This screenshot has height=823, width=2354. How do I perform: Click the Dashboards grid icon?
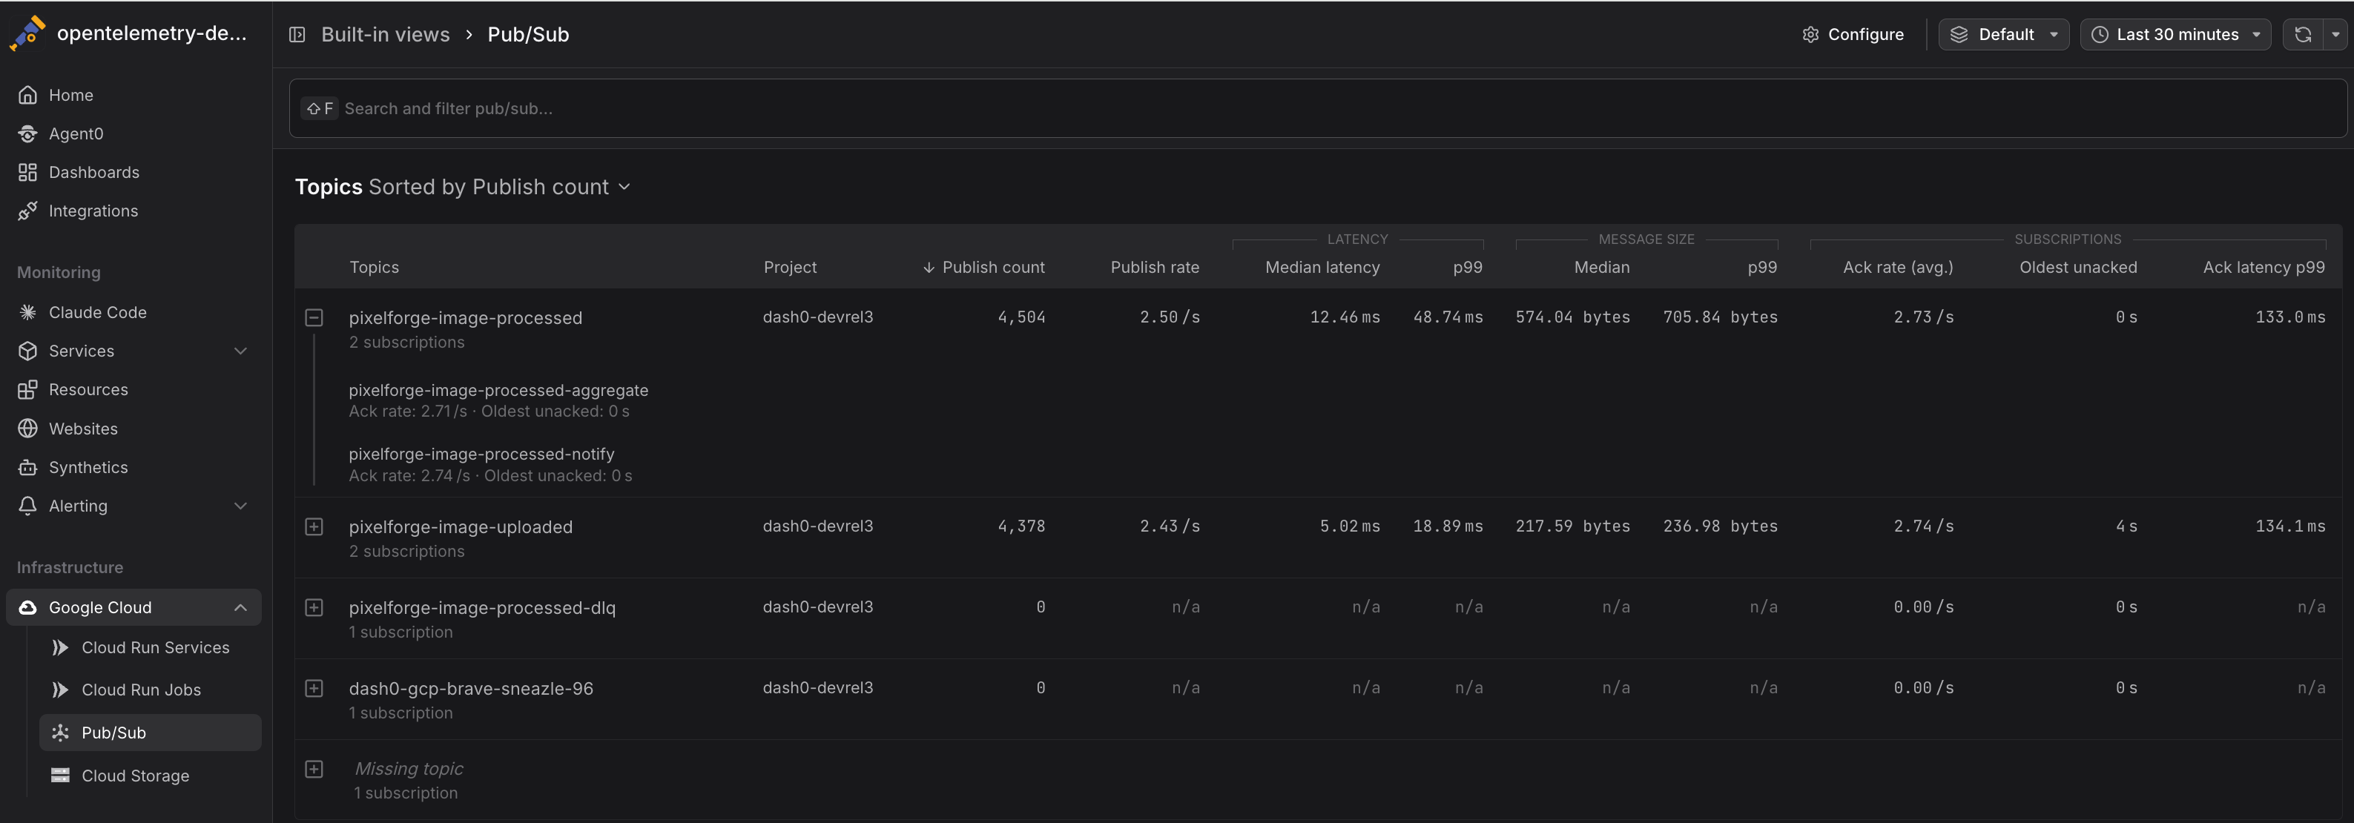coord(27,173)
